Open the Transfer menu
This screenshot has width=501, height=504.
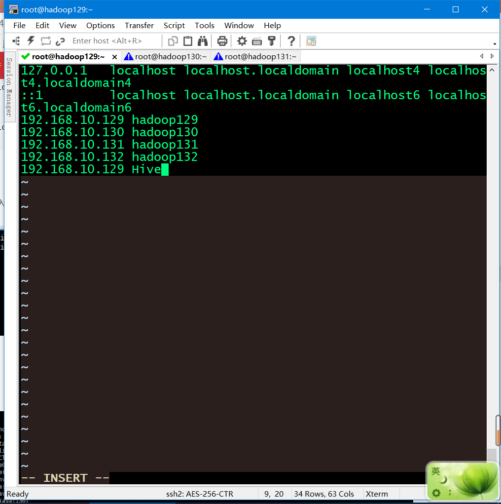click(139, 25)
